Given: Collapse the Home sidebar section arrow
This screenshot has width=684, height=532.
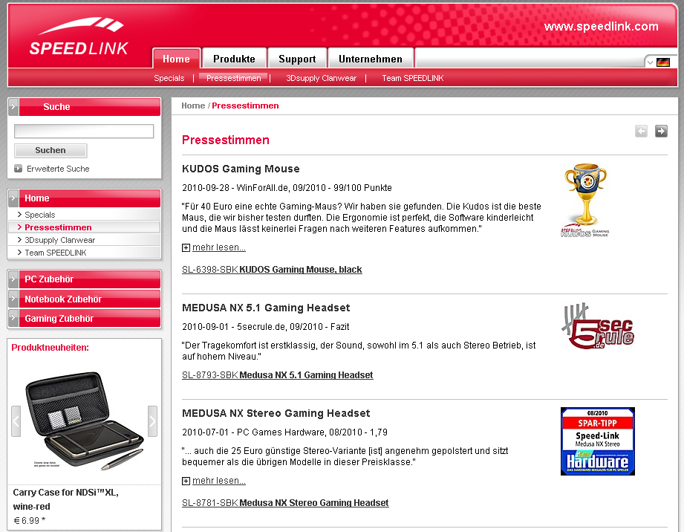Looking at the screenshot, I should click(13, 198).
